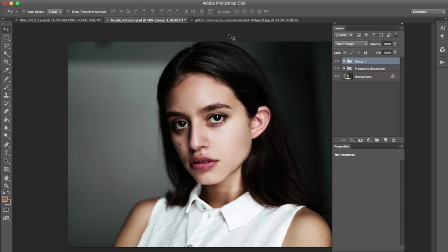Open the Channels panel icon
Image resolution: width=448 pixels, height=252 pixels.
click(442, 50)
